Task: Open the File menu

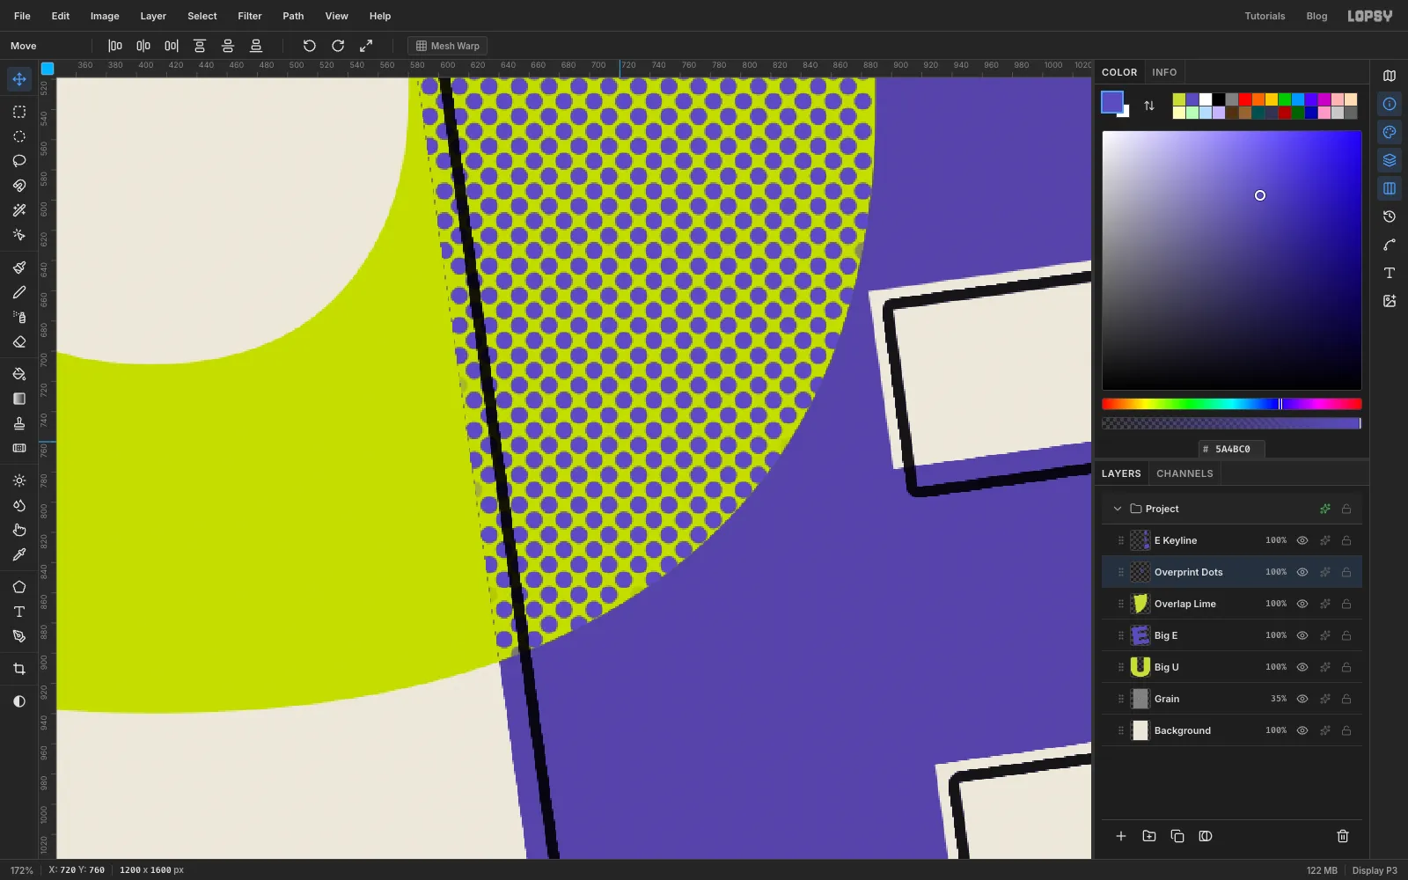Action: pyautogui.click(x=22, y=16)
